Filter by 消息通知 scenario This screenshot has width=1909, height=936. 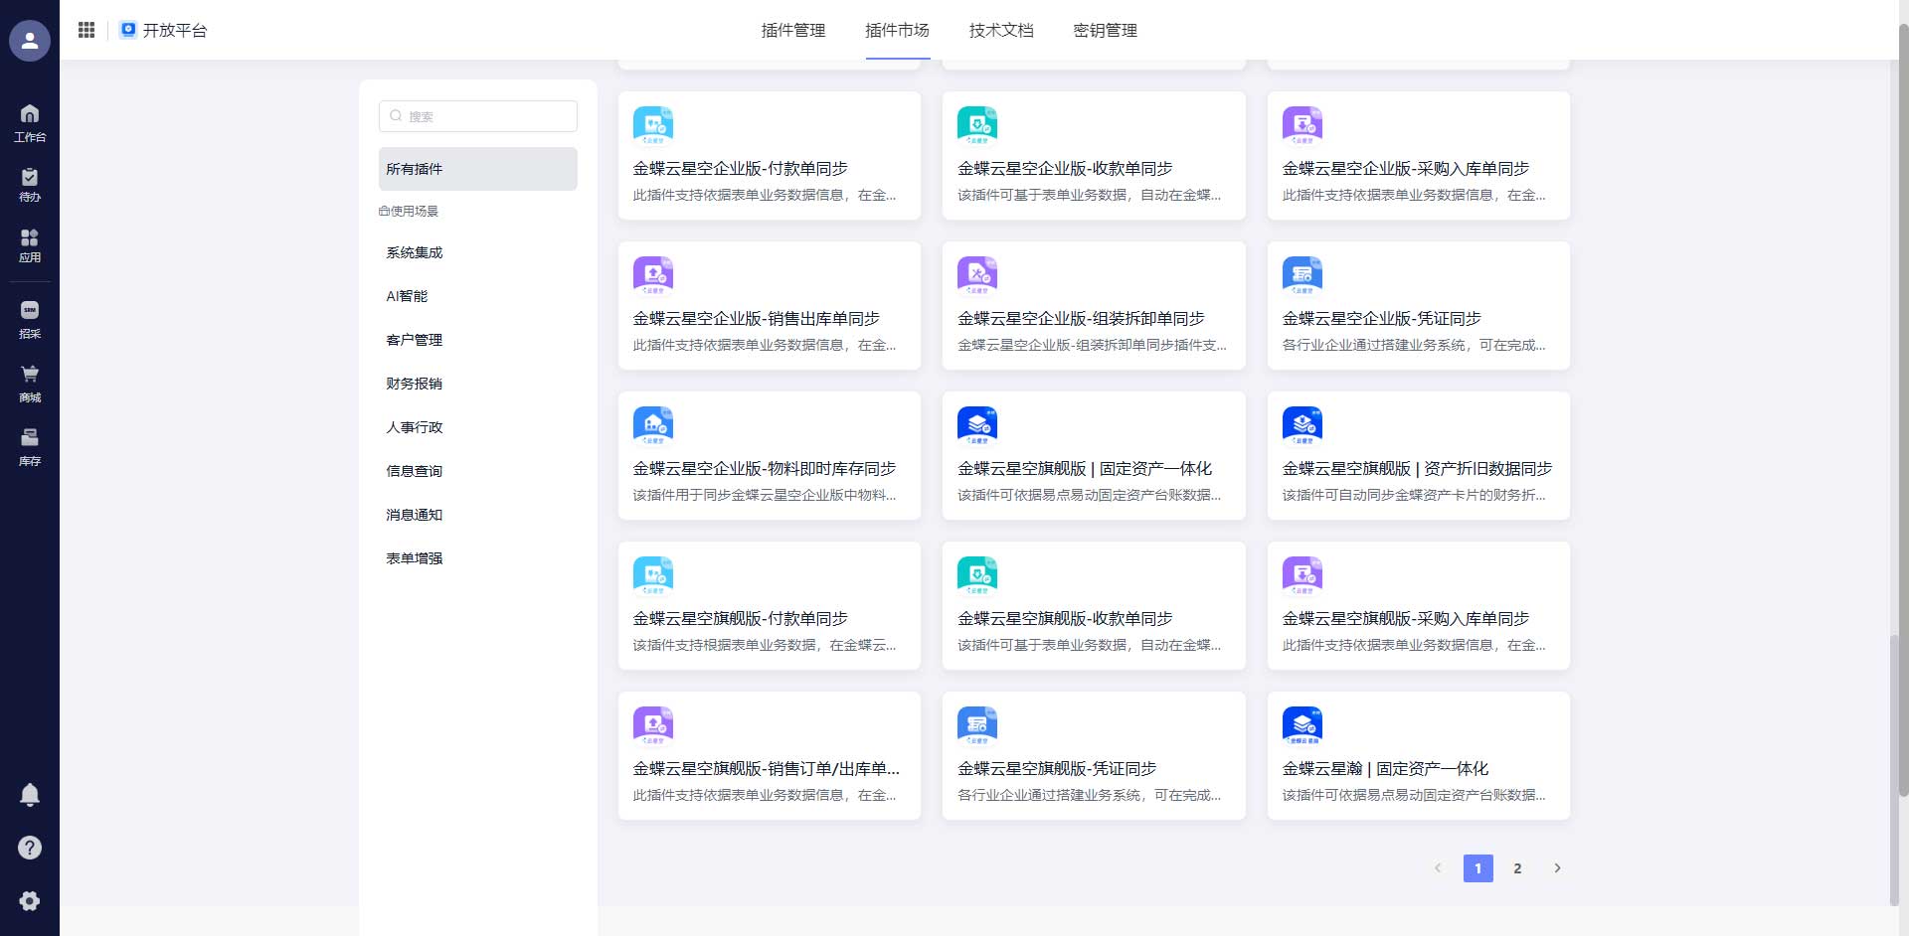[478, 515]
